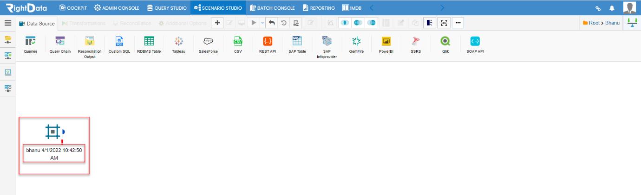Click the fit-to-screen bracket icon
The height and width of the screenshot is (195, 641).
click(444, 23)
